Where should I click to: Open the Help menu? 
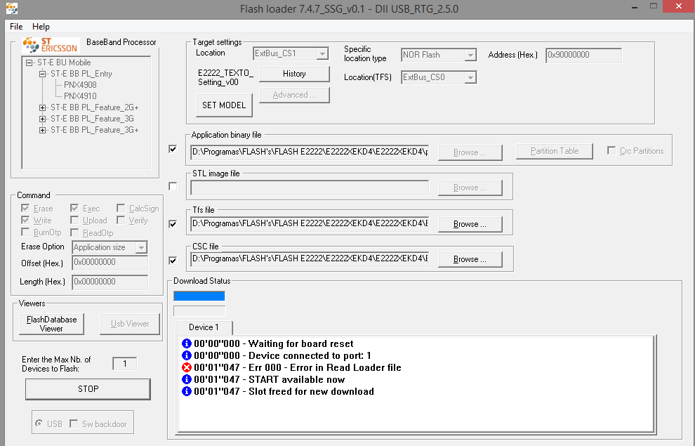click(41, 27)
